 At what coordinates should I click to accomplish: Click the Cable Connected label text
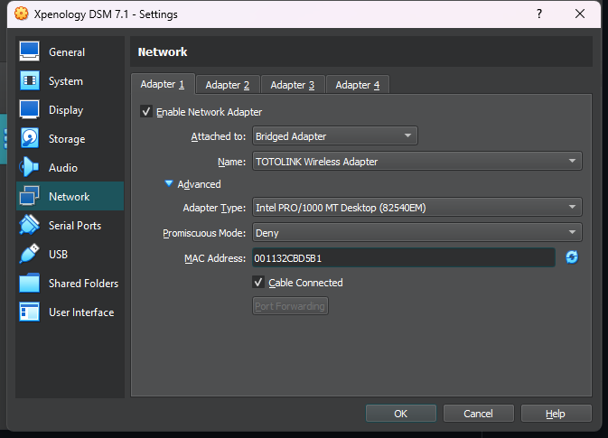click(305, 283)
